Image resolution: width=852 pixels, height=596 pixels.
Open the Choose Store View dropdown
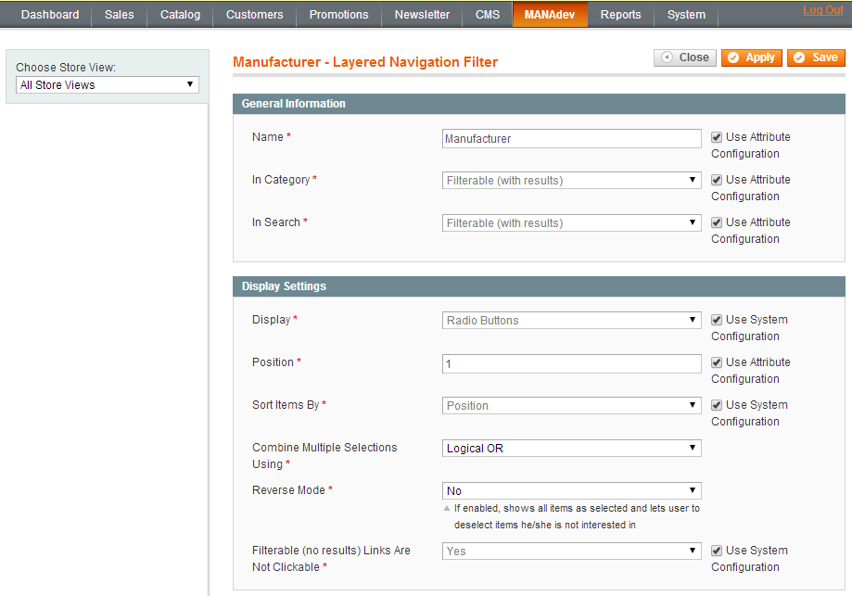coord(108,85)
